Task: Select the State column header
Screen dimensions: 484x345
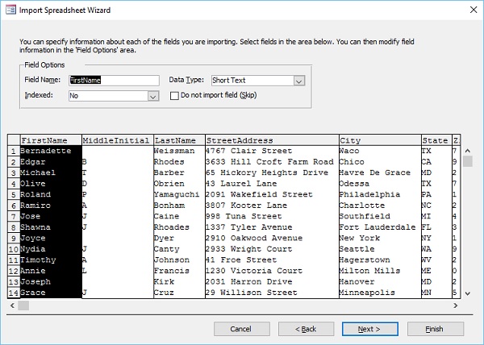Action: coord(434,140)
